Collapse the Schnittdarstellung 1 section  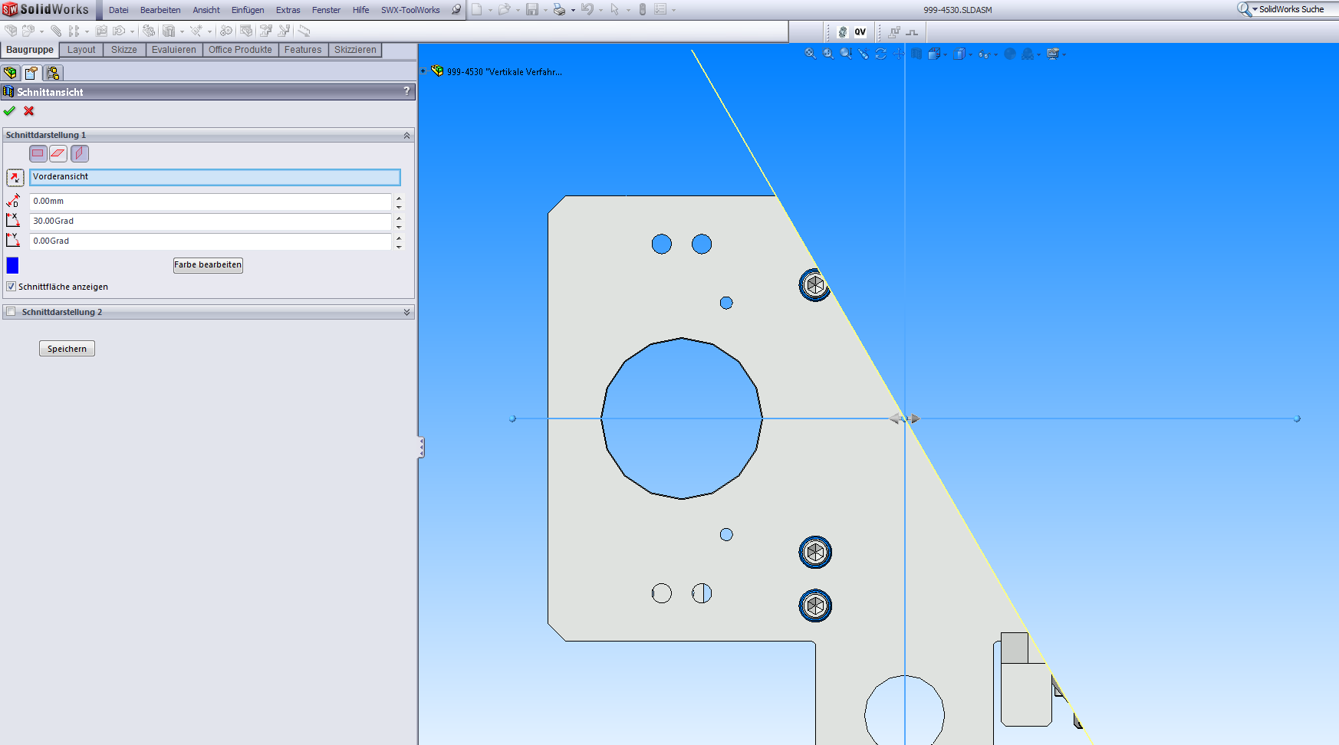pyautogui.click(x=406, y=136)
